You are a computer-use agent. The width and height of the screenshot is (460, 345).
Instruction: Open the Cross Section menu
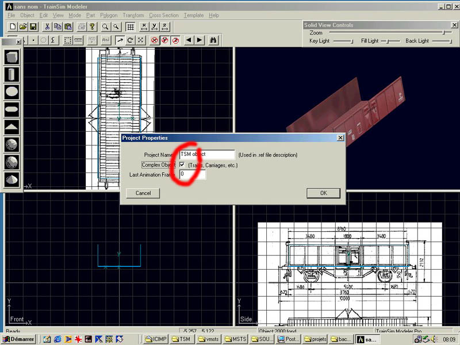point(163,16)
